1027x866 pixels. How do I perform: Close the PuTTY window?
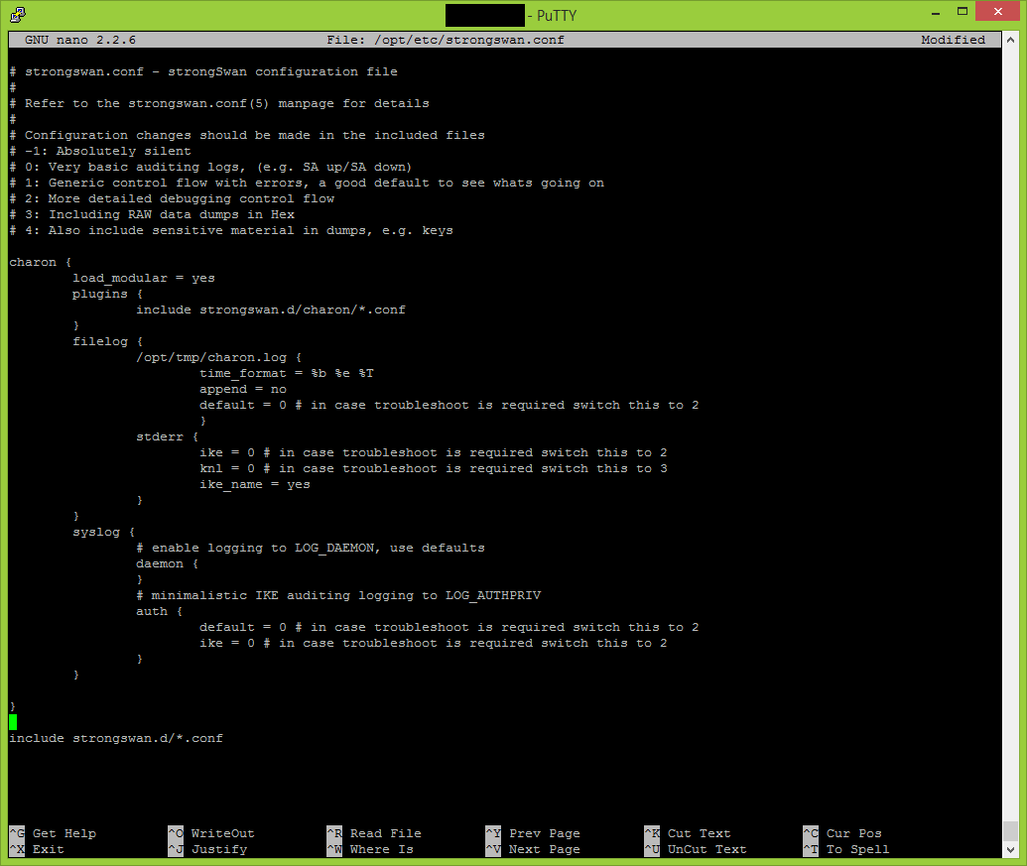[997, 12]
